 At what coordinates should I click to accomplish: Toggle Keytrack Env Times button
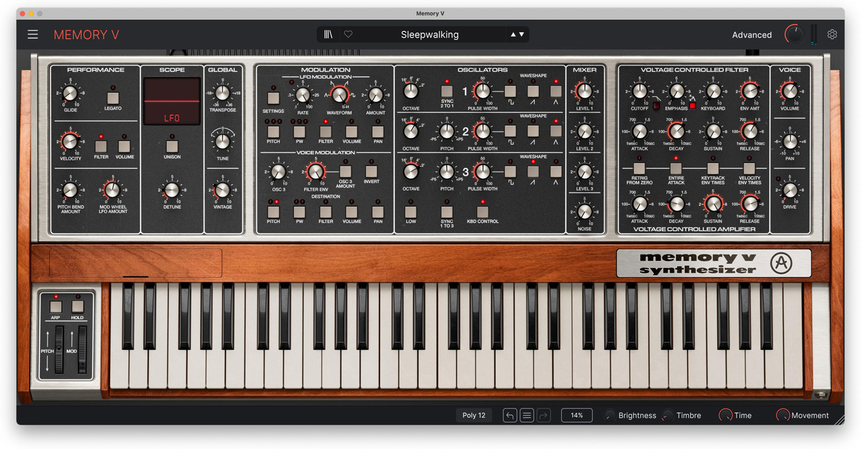point(713,168)
